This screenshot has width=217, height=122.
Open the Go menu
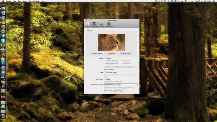(30, 1)
